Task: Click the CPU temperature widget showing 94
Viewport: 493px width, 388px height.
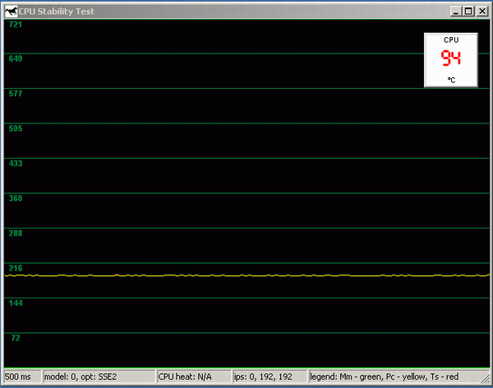Action: (450, 59)
